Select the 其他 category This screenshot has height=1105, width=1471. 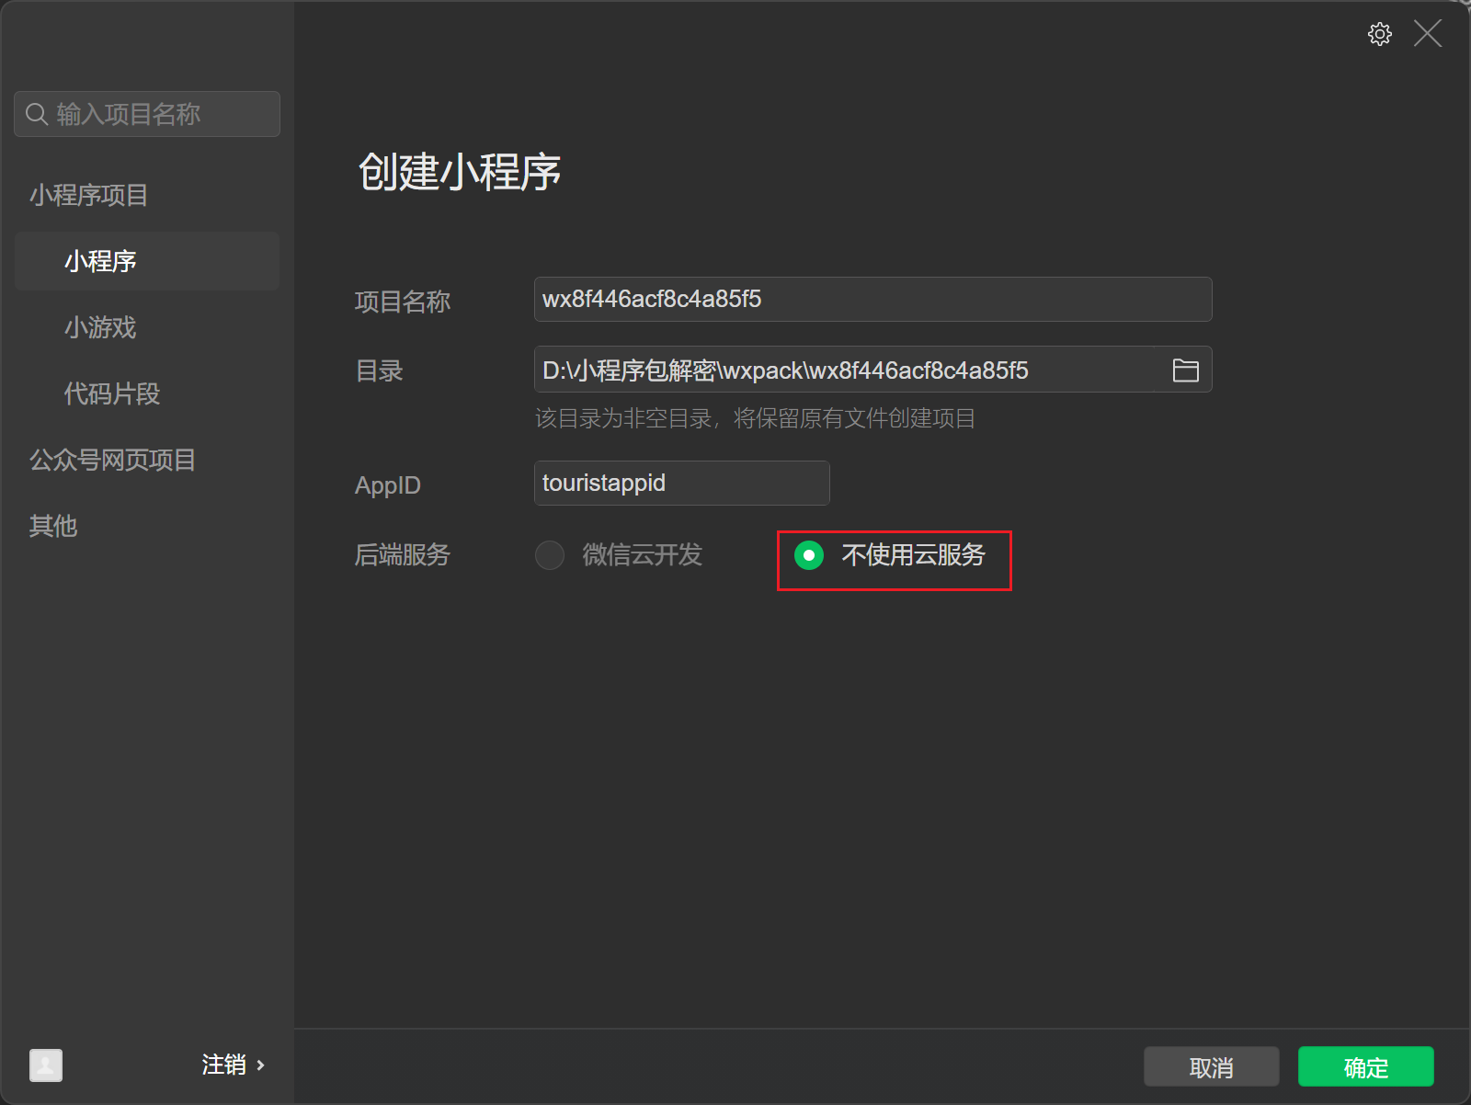point(53,526)
